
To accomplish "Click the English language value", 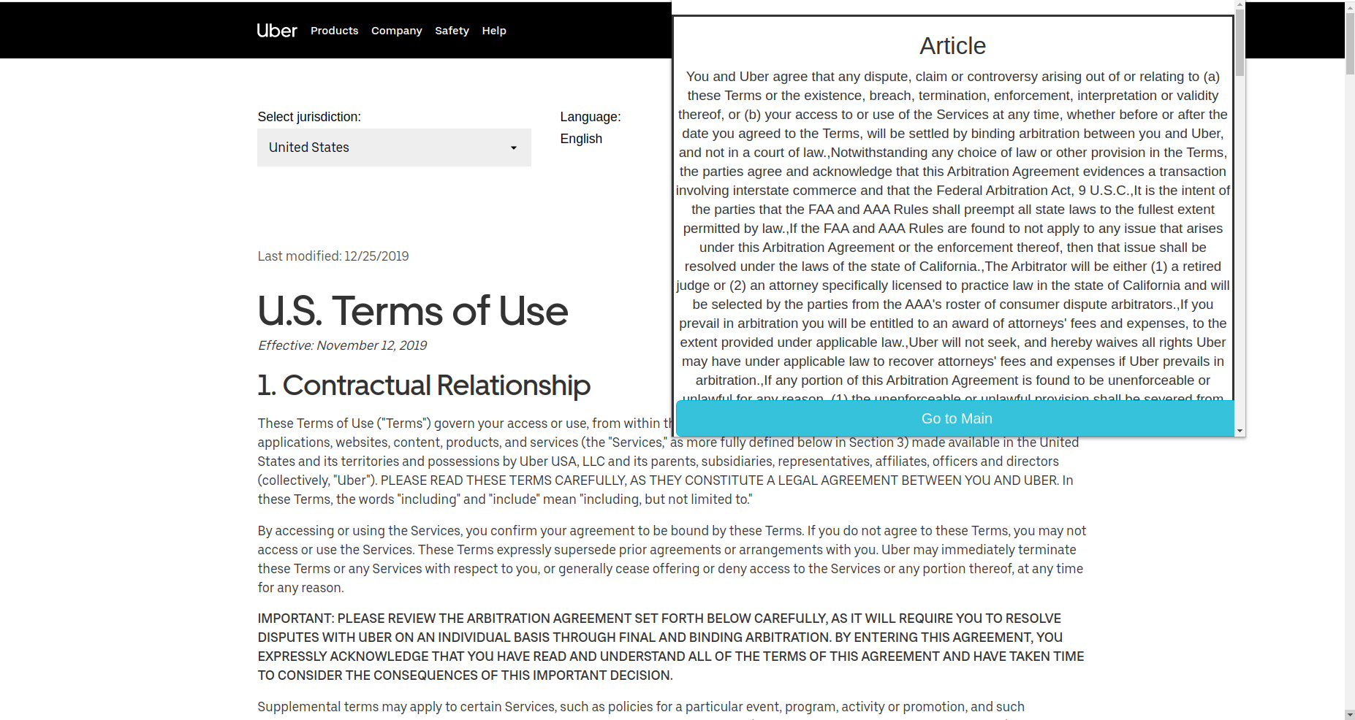I will [x=581, y=139].
